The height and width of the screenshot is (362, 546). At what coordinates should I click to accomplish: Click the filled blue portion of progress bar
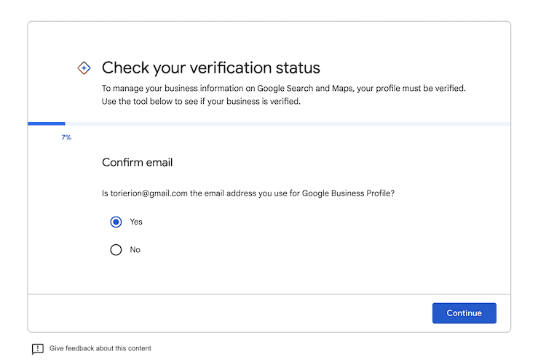[x=47, y=124]
